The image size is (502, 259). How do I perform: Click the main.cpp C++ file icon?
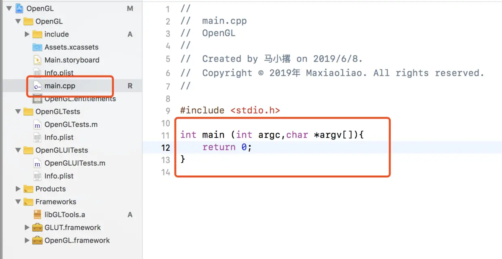(37, 86)
